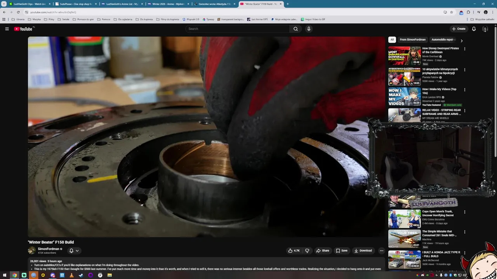Select the Automobile repair chip

443,40
